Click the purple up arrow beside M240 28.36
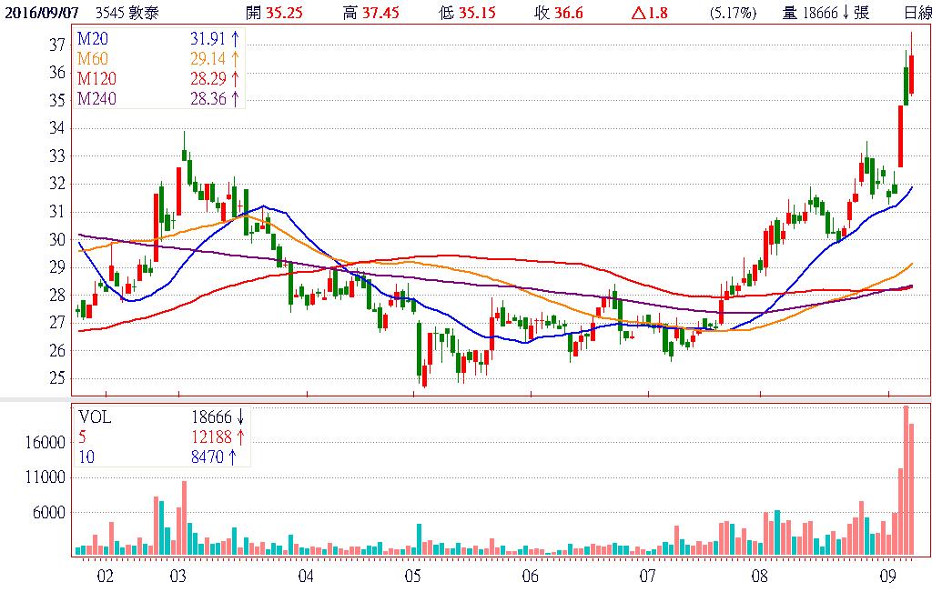 coord(236,98)
